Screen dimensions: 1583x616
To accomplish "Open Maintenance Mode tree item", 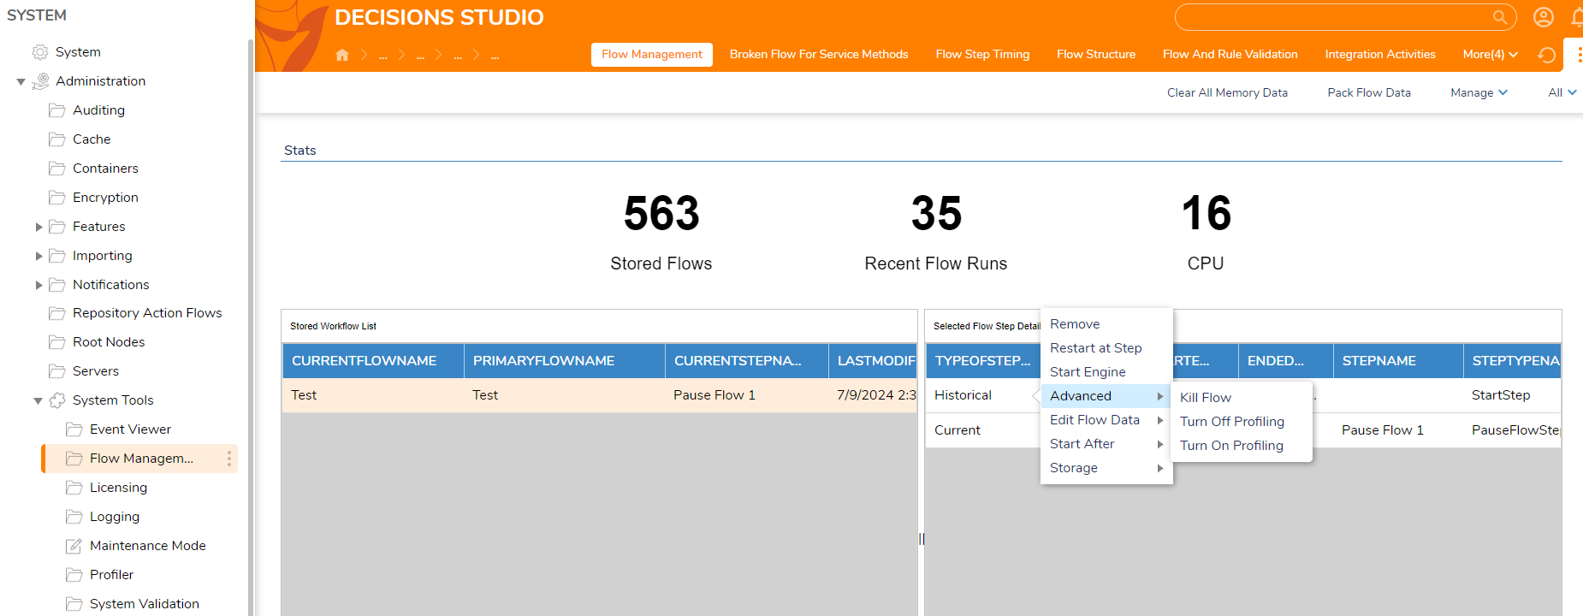I will pyautogui.click(x=148, y=546).
